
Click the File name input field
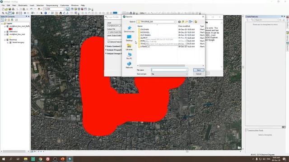tap(169, 70)
